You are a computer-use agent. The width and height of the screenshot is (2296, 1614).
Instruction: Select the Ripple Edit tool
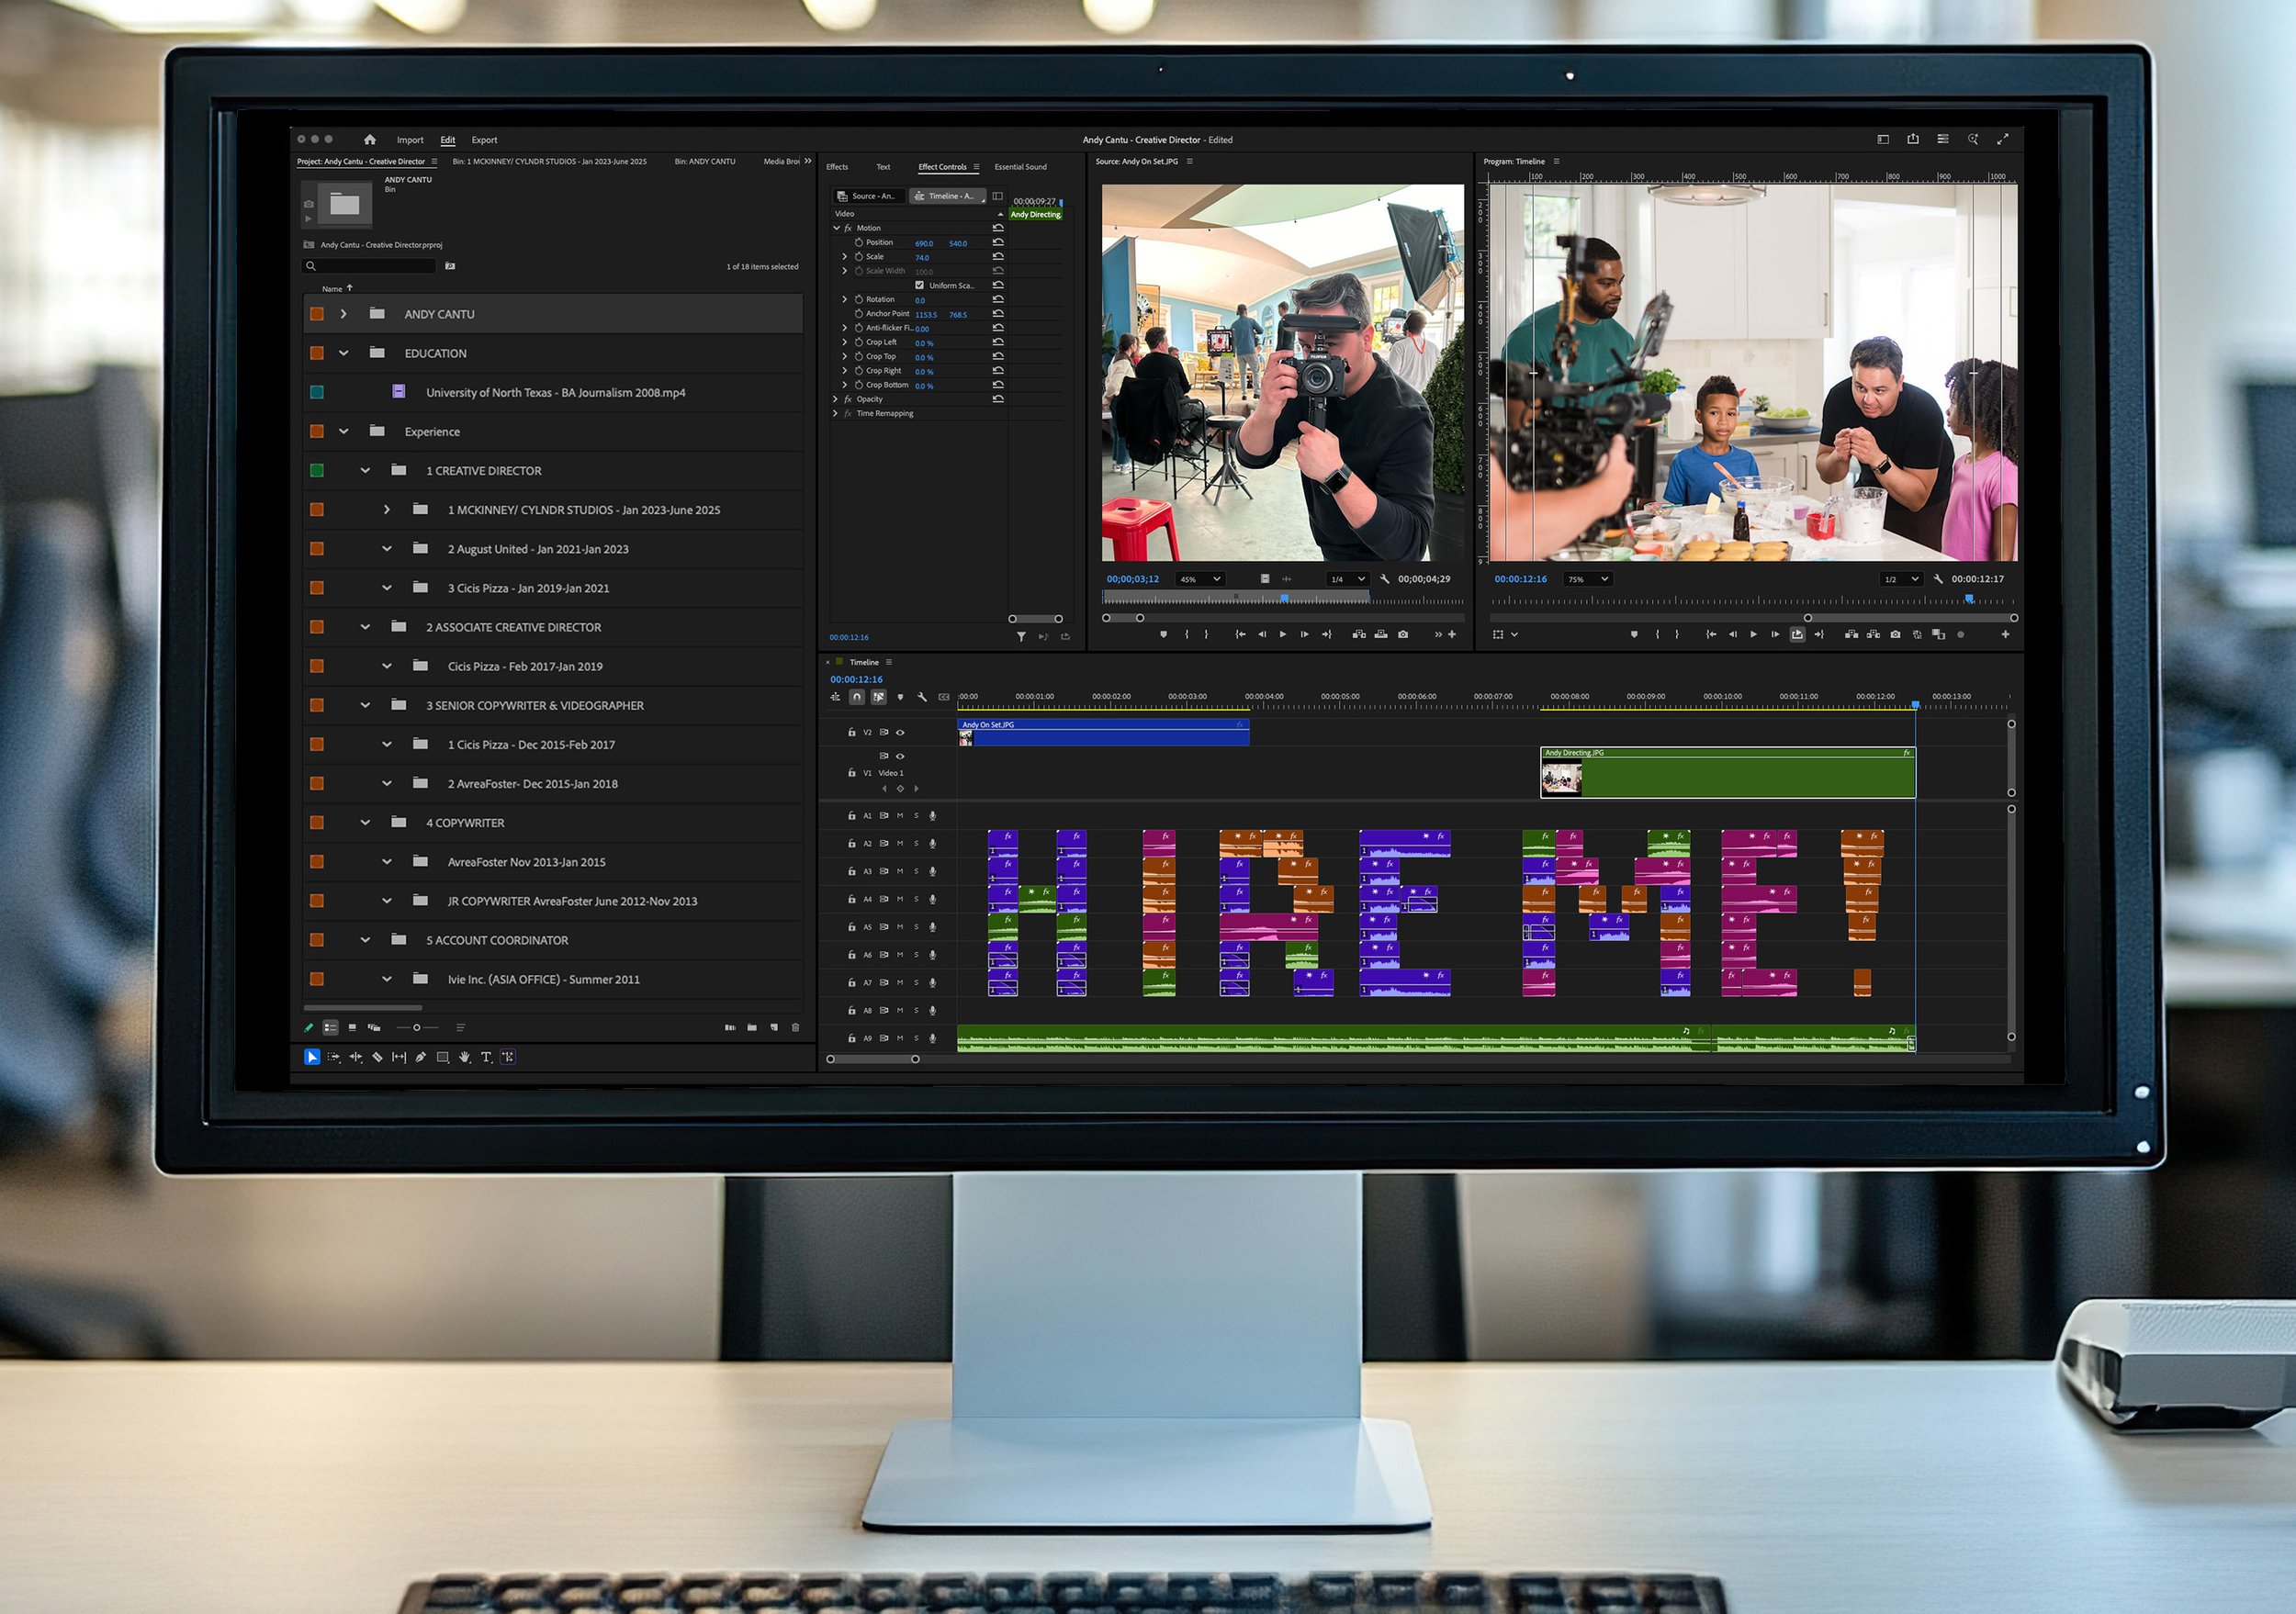pos(355,1057)
